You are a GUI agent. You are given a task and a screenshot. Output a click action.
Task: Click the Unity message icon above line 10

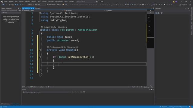[x=48, y=47]
